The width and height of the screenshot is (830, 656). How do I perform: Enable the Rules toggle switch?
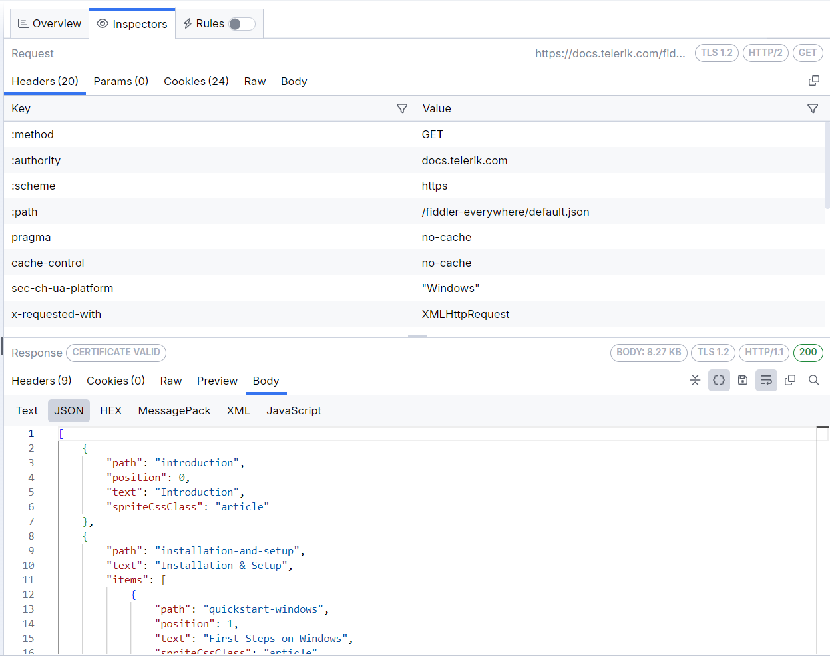pos(242,24)
